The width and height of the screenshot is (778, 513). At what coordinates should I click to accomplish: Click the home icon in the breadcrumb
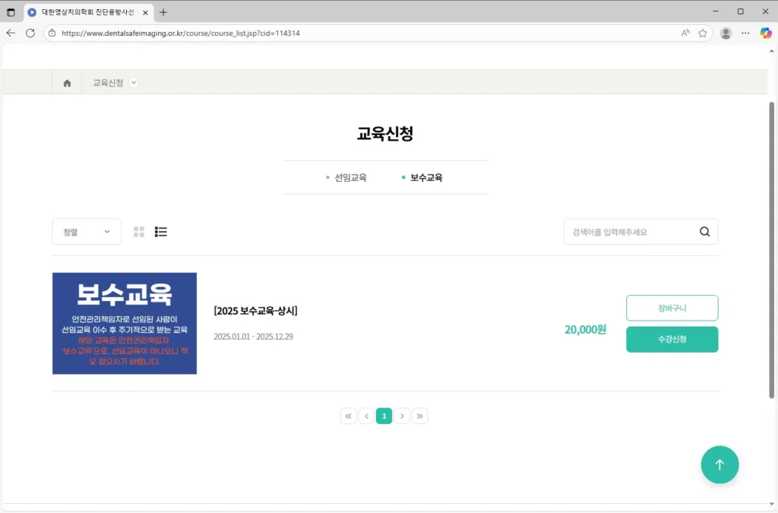click(x=67, y=82)
